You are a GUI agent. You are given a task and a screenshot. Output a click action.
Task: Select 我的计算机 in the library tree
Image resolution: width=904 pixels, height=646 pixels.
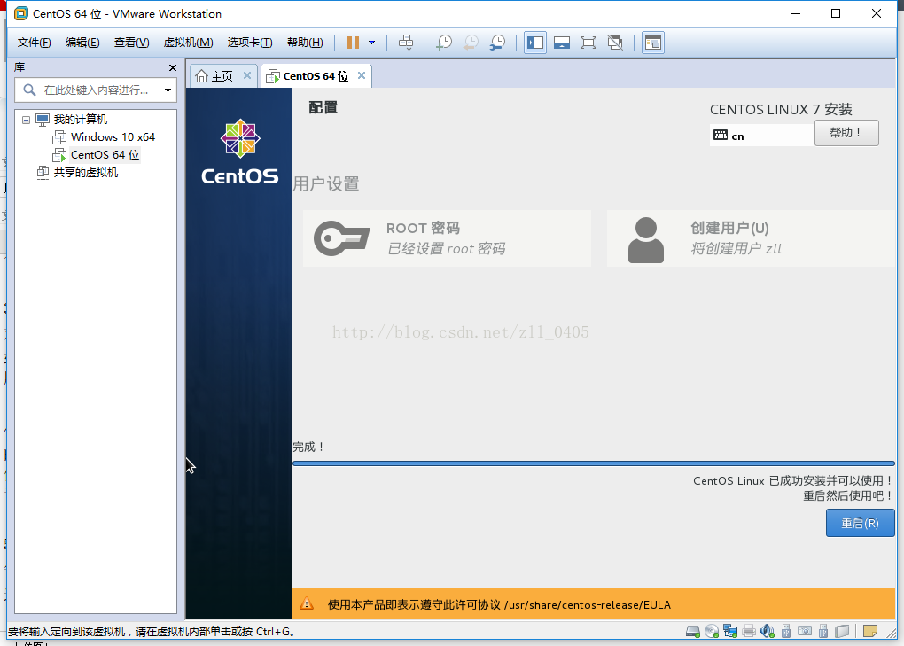click(80, 120)
